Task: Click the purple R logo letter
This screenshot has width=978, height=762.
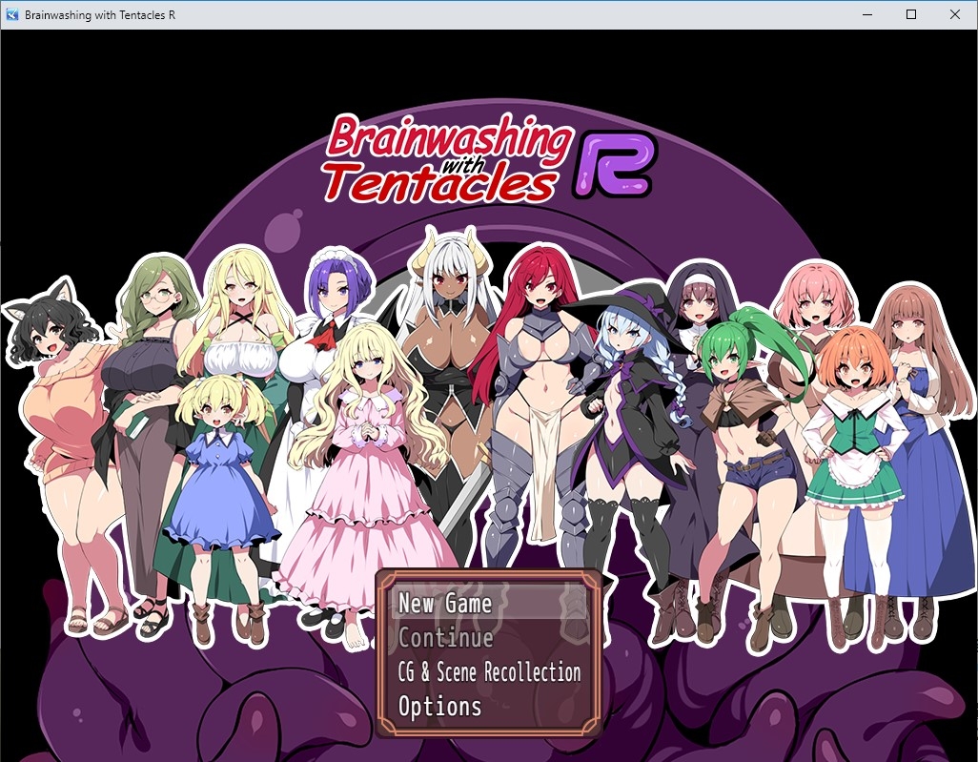Action: [616, 164]
